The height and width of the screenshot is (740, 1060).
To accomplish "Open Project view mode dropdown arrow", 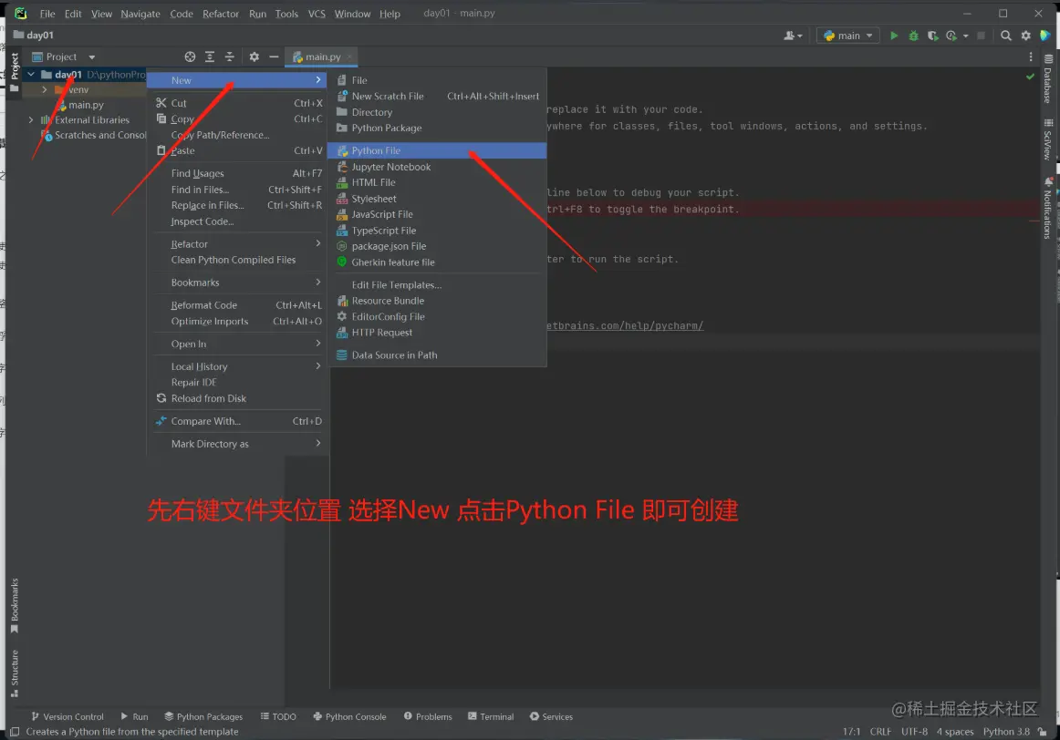I will pyautogui.click(x=92, y=57).
